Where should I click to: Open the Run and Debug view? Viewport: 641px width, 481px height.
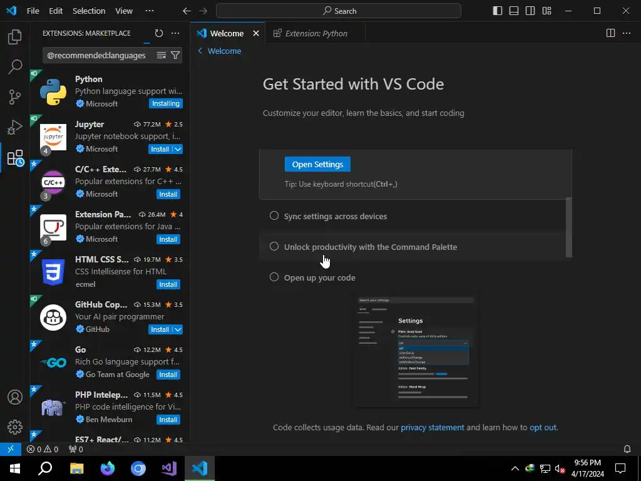pos(15,127)
